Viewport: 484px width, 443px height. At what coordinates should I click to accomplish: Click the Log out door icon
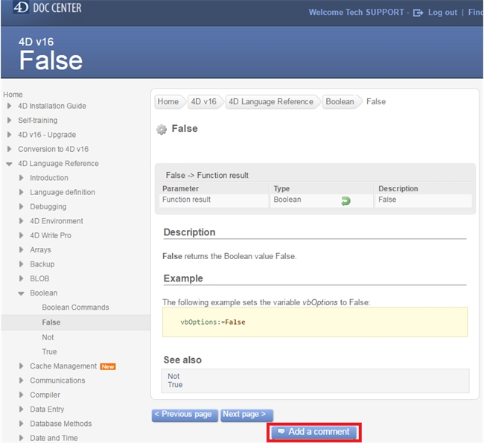click(418, 13)
